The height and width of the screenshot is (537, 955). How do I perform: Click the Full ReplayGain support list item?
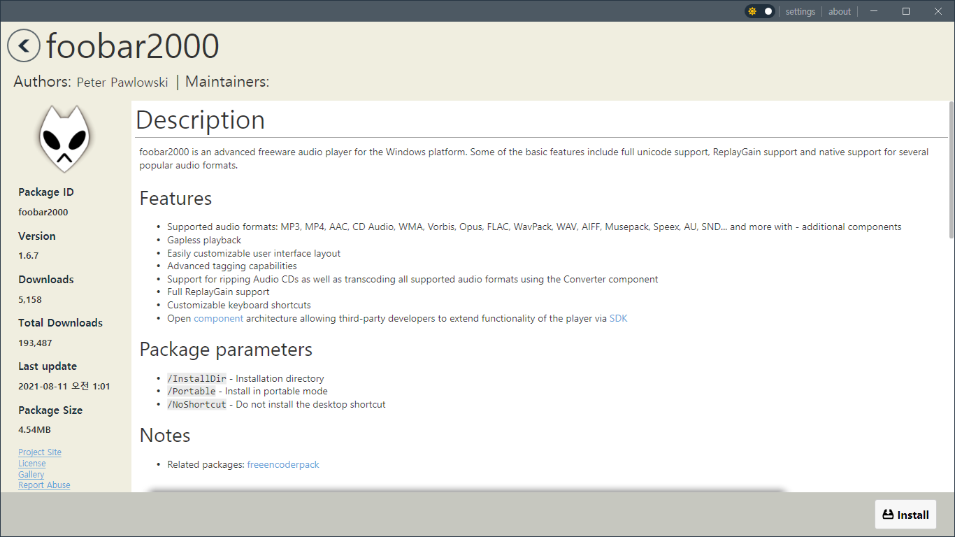point(218,292)
